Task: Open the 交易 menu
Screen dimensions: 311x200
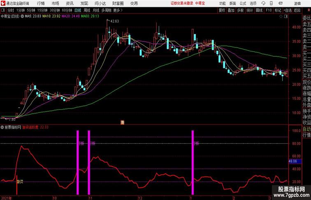Action: tap(134, 3)
